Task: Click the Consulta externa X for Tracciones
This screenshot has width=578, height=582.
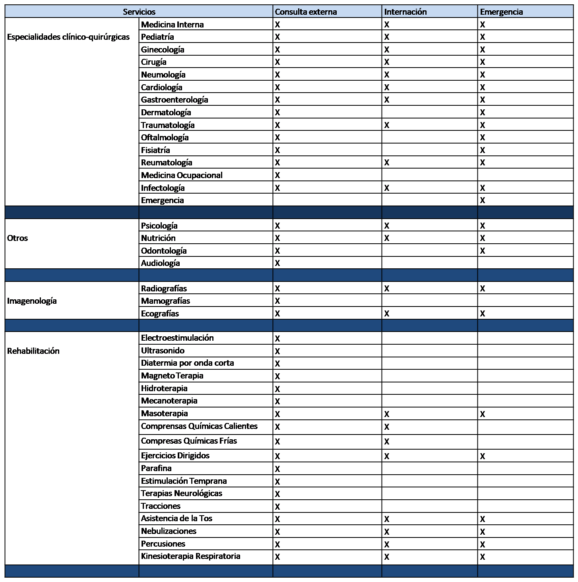Action: coord(277,506)
